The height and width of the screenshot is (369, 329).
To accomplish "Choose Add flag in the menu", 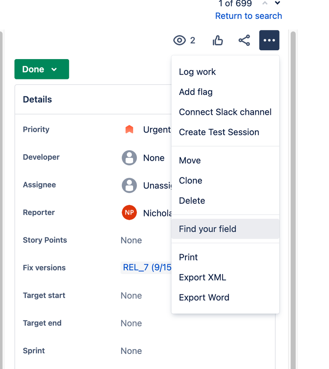I will pyautogui.click(x=225, y=92).
